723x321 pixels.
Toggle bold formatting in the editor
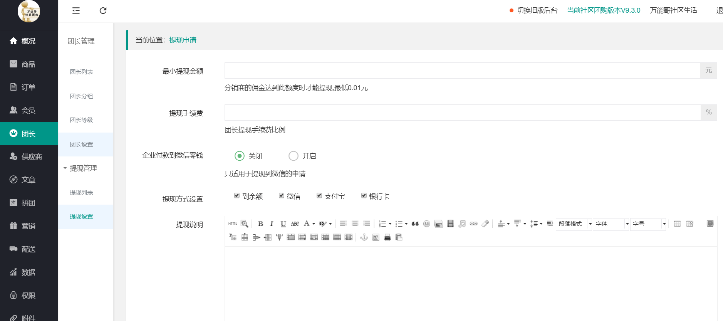coord(260,224)
